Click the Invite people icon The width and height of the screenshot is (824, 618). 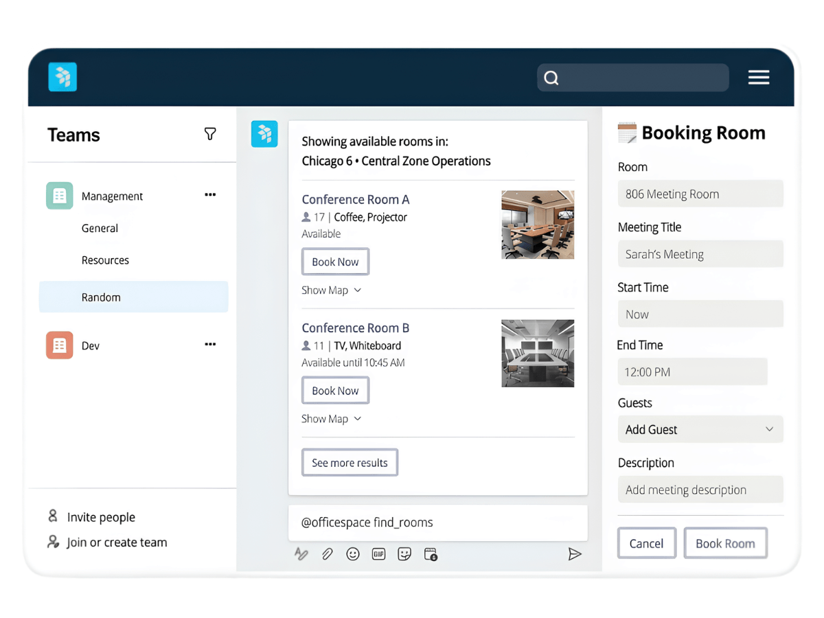[53, 516]
